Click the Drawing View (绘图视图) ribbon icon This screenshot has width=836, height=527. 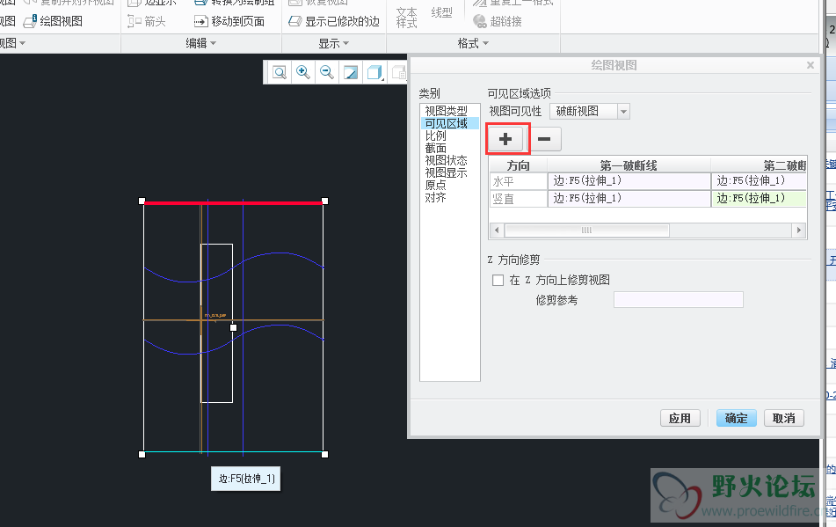[x=30, y=21]
